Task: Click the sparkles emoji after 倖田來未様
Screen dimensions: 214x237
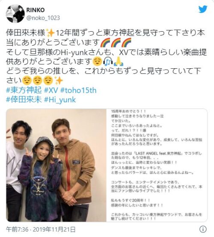Action: pyautogui.click(x=50, y=33)
